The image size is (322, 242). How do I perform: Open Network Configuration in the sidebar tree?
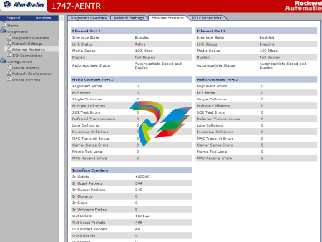point(32,74)
